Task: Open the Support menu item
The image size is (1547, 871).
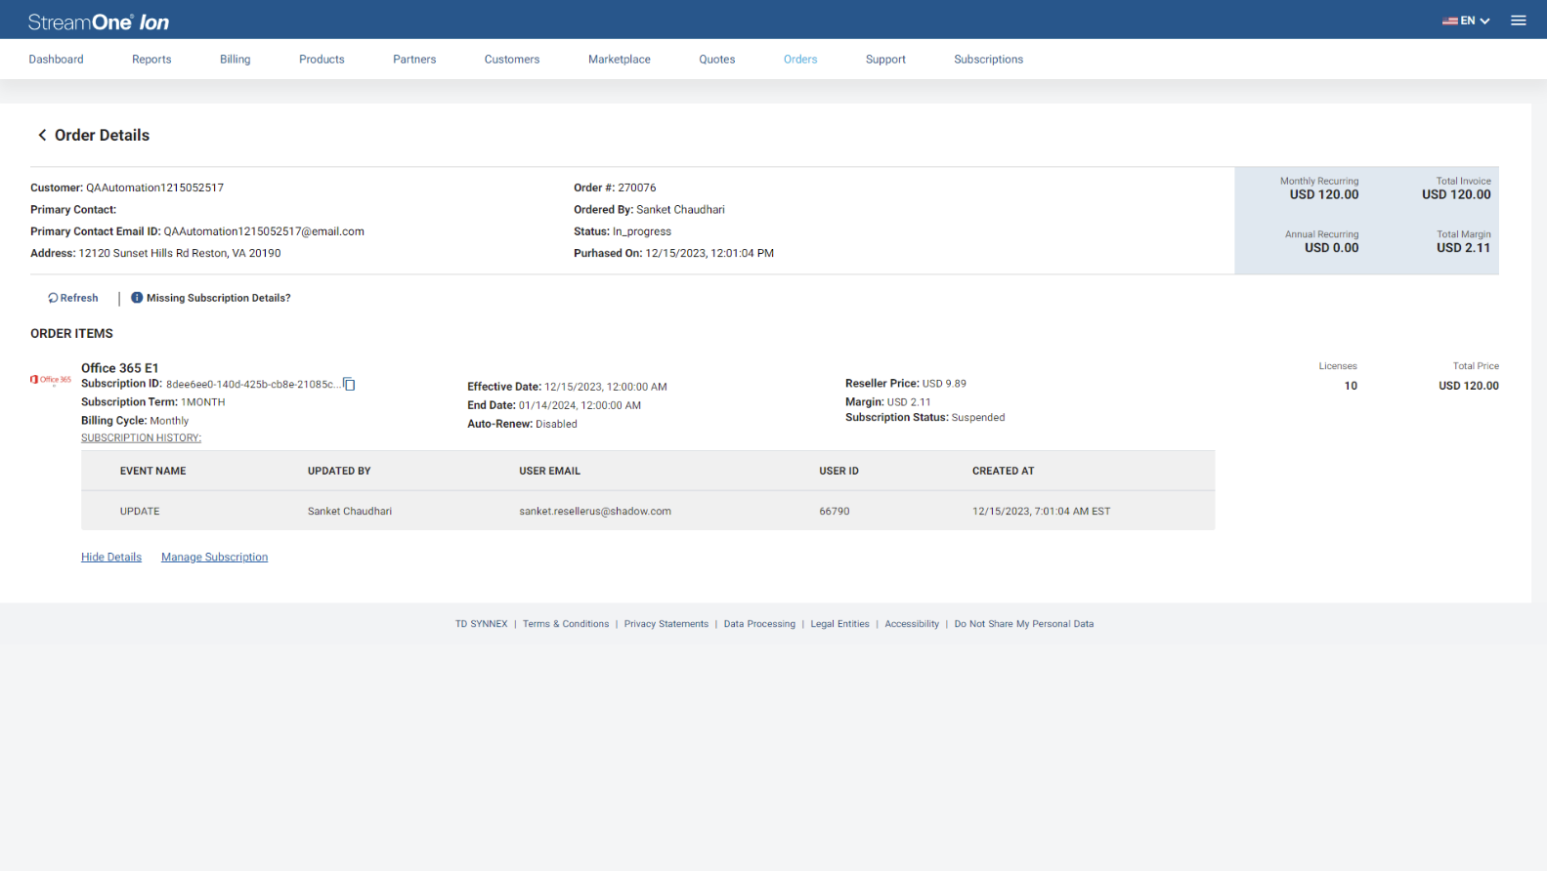Action: tap(885, 60)
